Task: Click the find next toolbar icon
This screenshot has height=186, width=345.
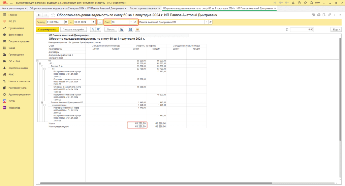Action: tap(98, 29)
